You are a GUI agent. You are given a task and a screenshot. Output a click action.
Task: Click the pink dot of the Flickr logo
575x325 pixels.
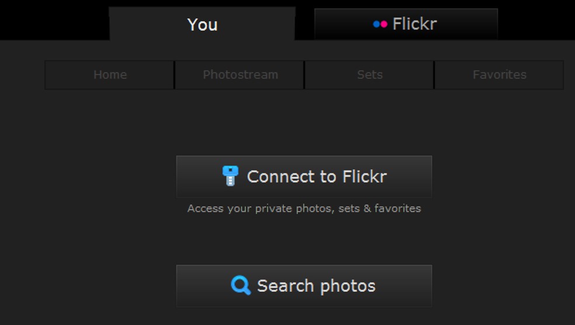tap(383, 24)
